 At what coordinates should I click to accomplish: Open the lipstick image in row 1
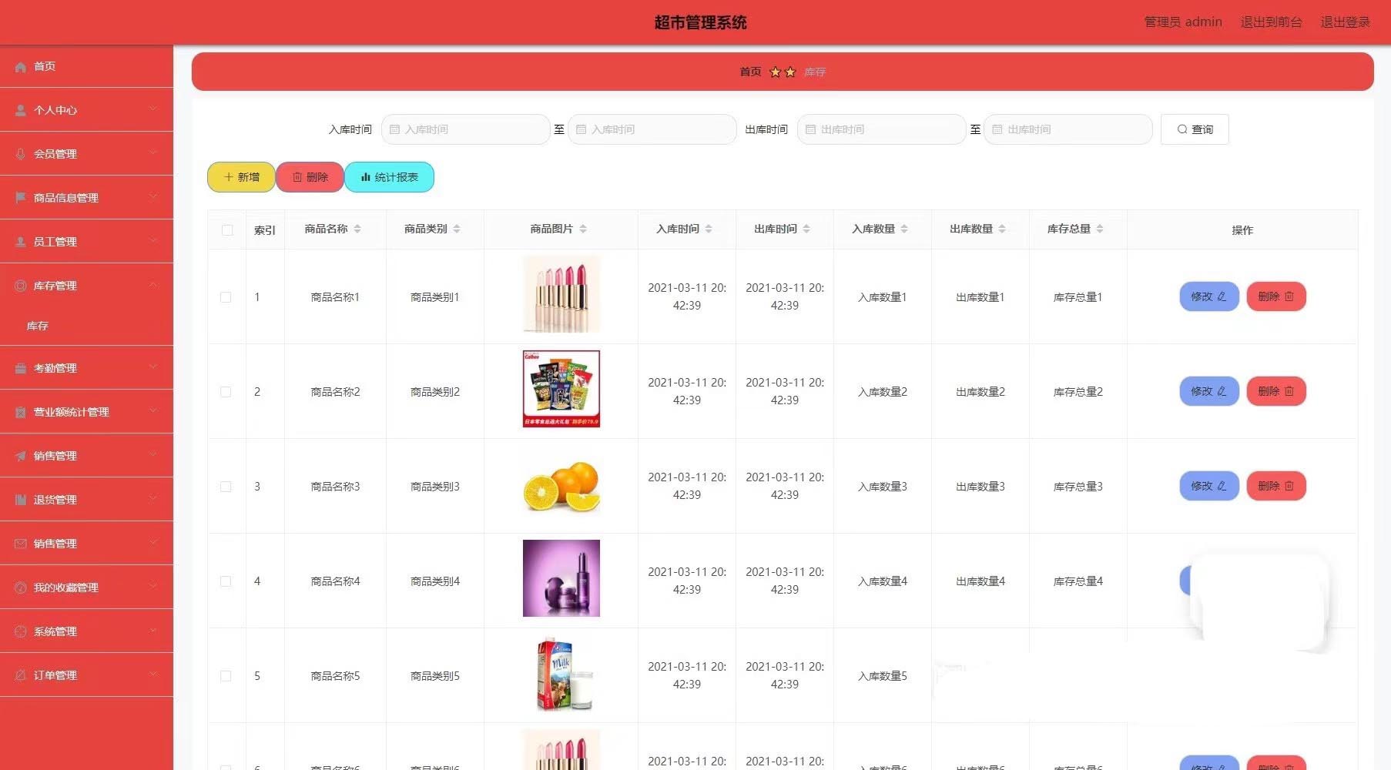(x=561, y=294)
